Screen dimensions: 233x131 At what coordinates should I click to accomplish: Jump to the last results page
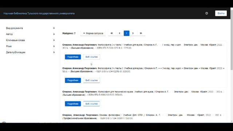pos(141,33)
